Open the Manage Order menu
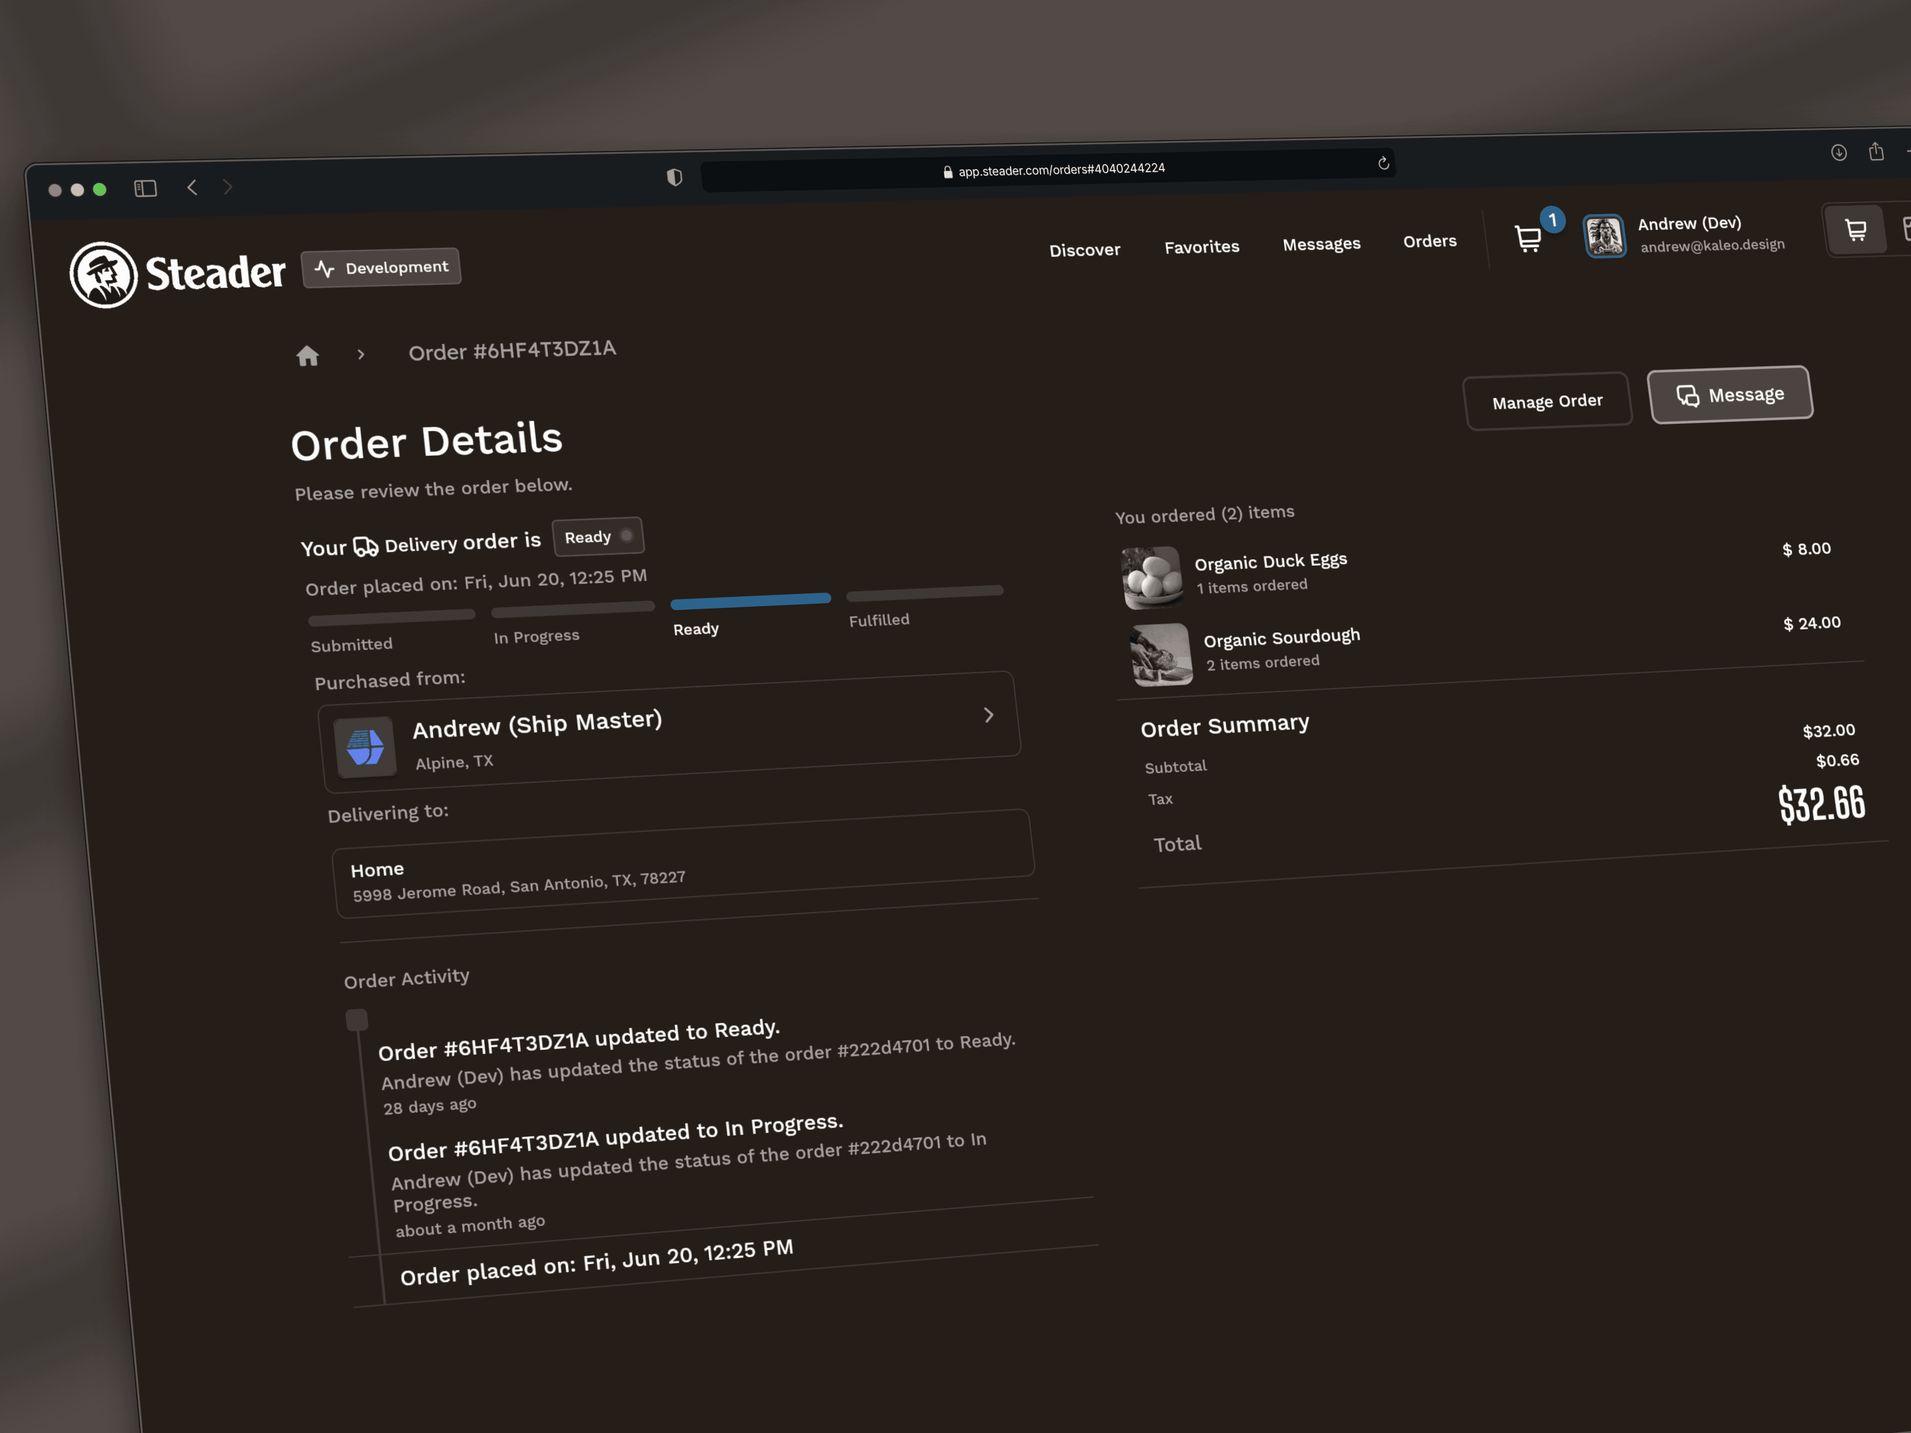The image size is (1911, 1433). pyautogui.click(x=1546, y=402)
